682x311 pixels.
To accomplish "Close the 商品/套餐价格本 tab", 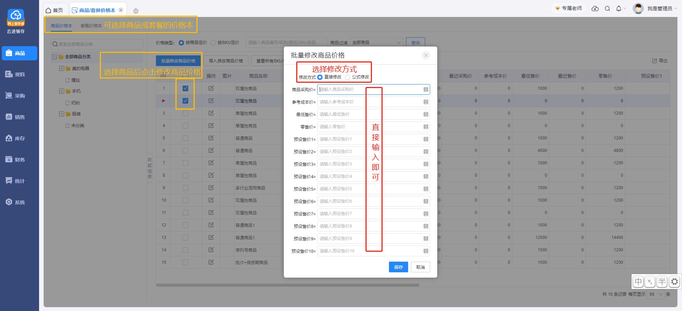I will pyautogui.click(x=121, y=10).
